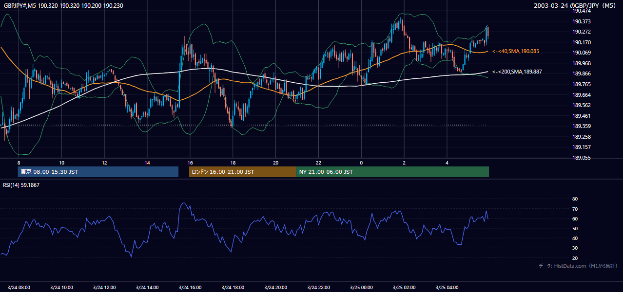
Task: Click price axis label 189.258
Action: pos(581,137)
